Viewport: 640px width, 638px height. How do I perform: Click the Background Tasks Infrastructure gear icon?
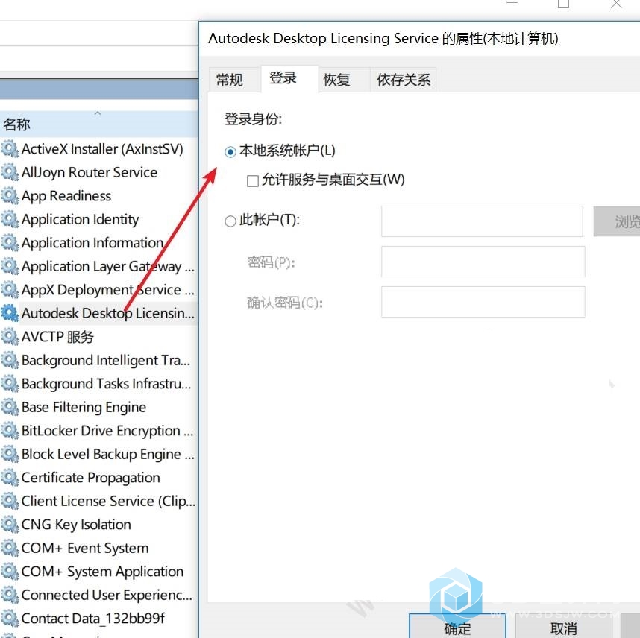coord(10,384)
